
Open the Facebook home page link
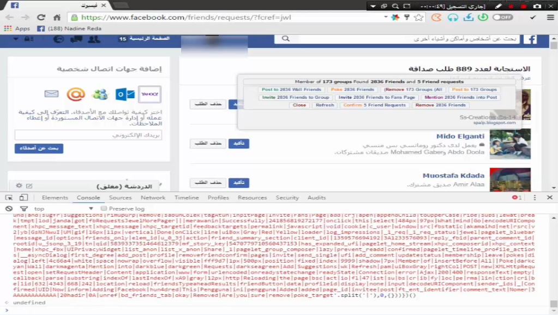click(x=149, y=38)
